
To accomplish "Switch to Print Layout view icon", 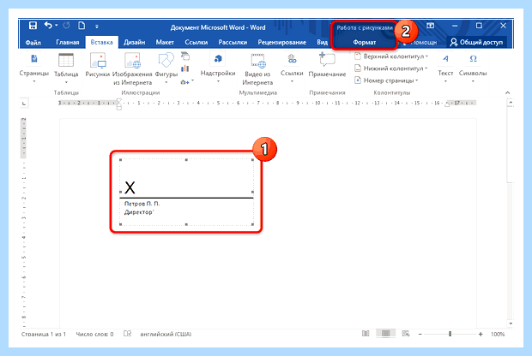I will click(386, 334).
